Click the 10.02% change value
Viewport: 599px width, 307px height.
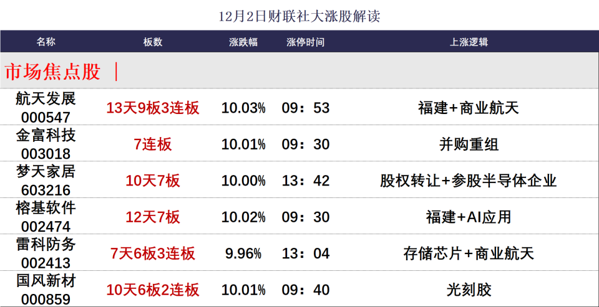(243, 217)
